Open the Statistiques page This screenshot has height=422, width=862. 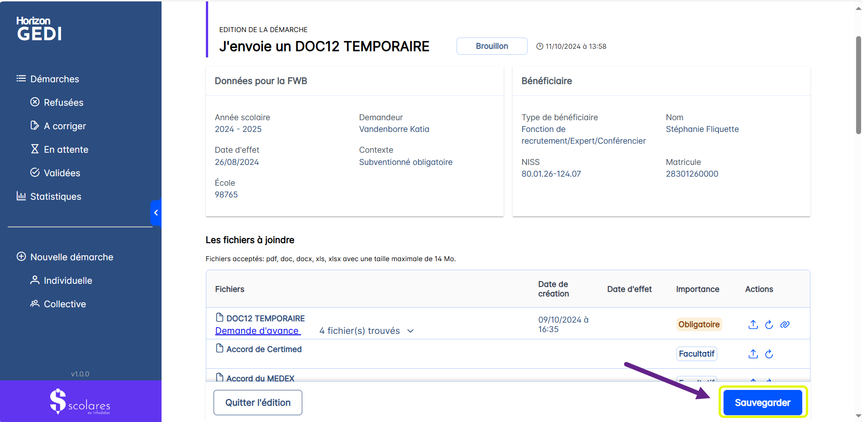pyautogui.click(x=55, y=197)
